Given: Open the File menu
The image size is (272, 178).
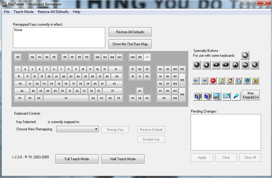Looking at the screenshot, I should 7,12.
